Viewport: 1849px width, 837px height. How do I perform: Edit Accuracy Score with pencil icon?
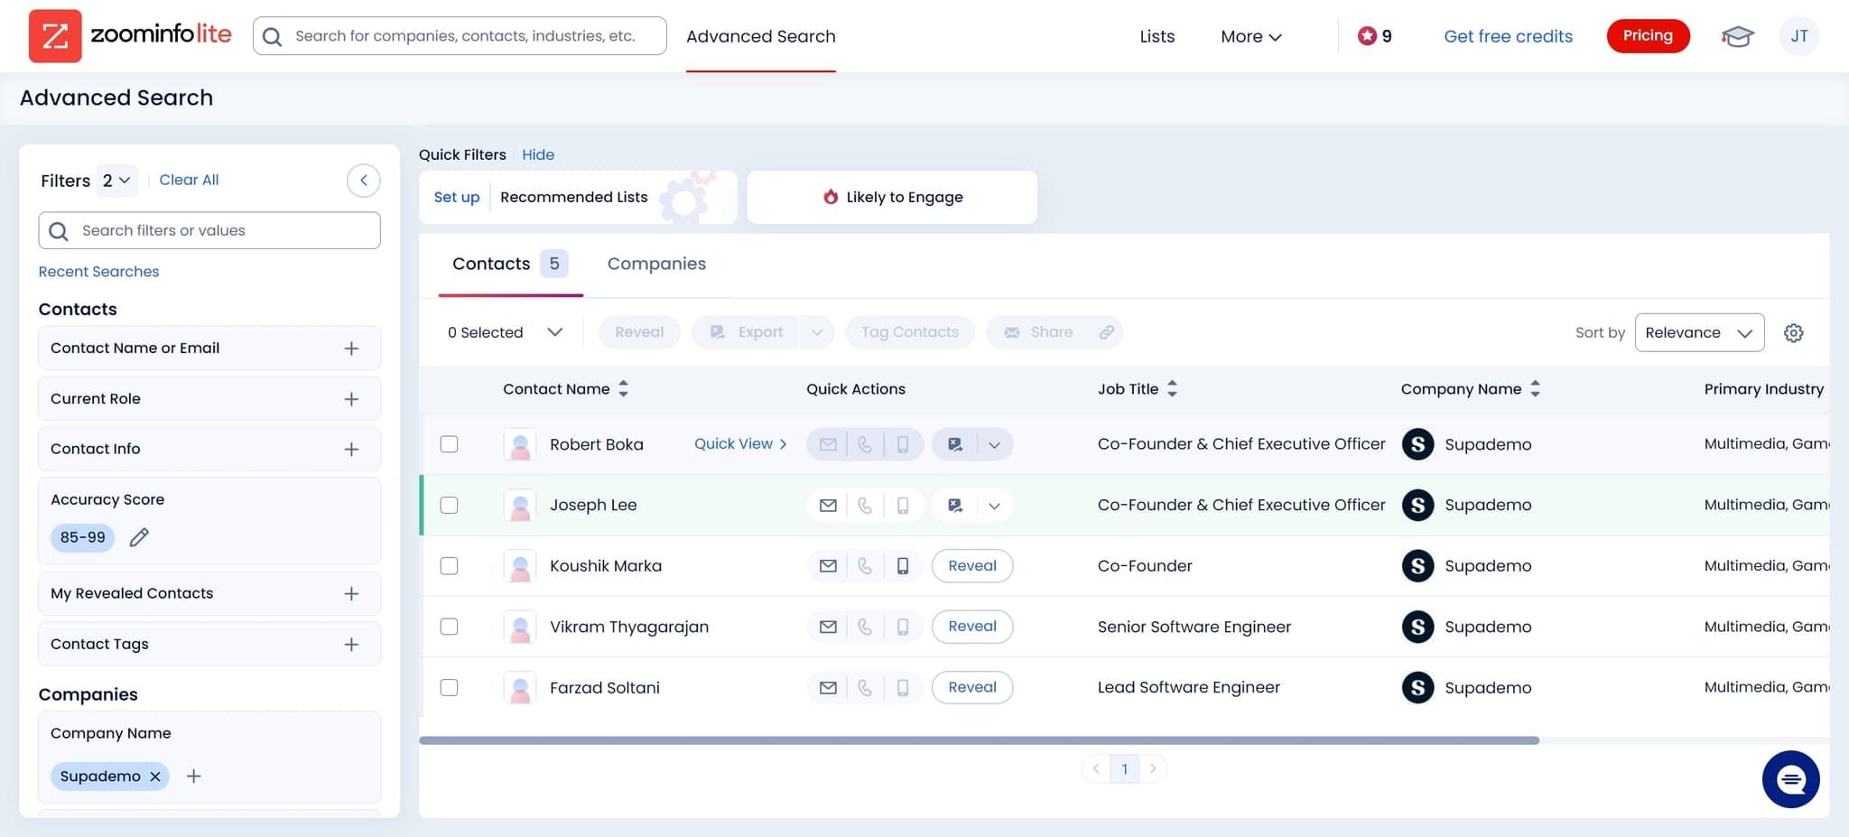click(x=139, y=538)
